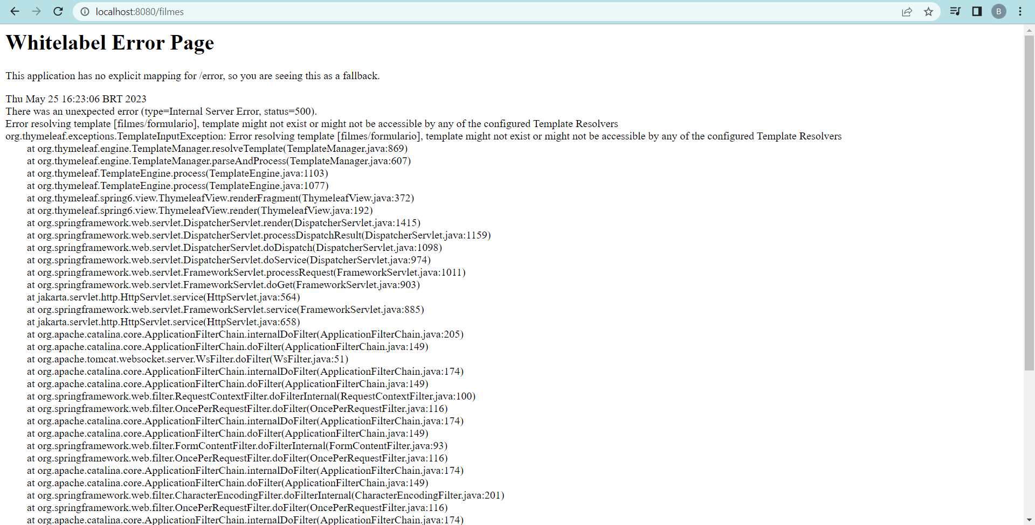Click ThymeleafView.java:192 stack line
Viewport: 1035px width, 525px height.
200,211
